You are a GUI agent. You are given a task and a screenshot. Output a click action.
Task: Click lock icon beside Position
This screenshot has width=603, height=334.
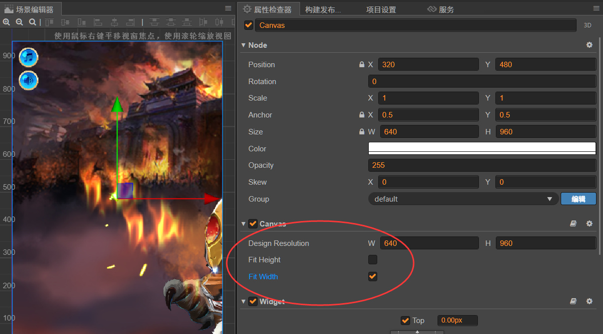coord(362,64)
